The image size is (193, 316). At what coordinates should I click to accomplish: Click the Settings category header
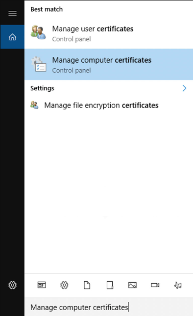coord(42,88)
